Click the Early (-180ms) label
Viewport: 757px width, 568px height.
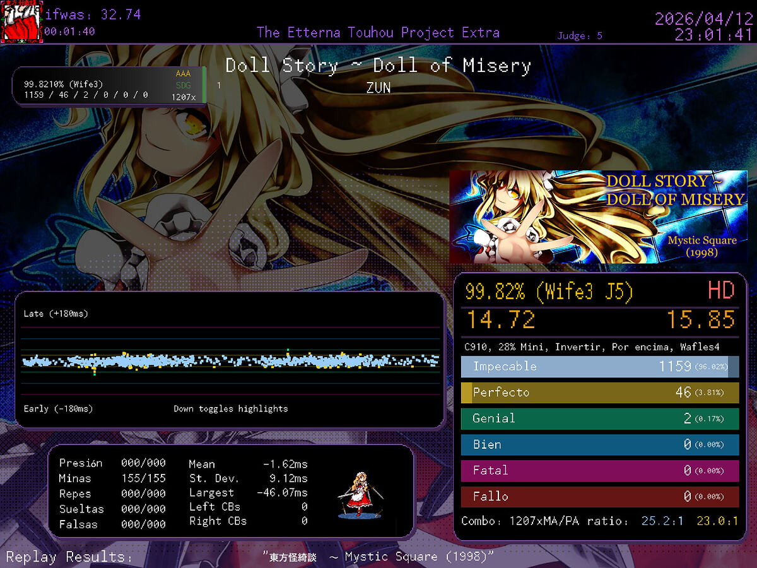coord(58,409)
